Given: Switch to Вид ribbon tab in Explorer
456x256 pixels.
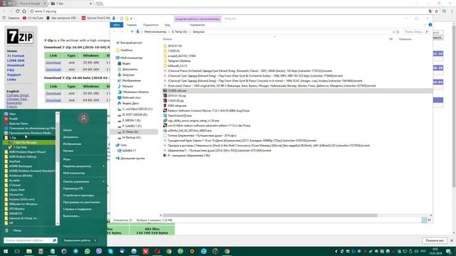Looking at the screenshot, I should click(x=167, y=25).
